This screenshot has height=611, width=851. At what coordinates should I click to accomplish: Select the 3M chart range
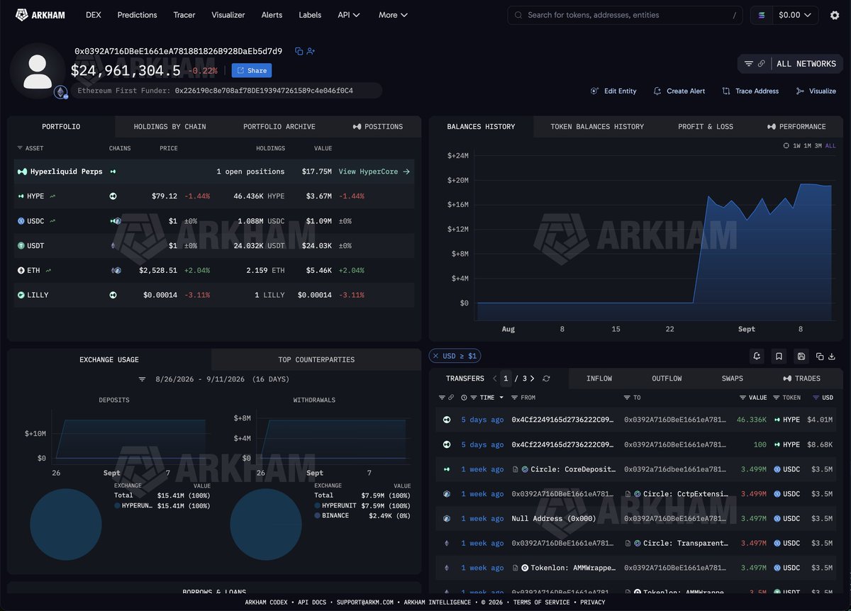[818, 145]
